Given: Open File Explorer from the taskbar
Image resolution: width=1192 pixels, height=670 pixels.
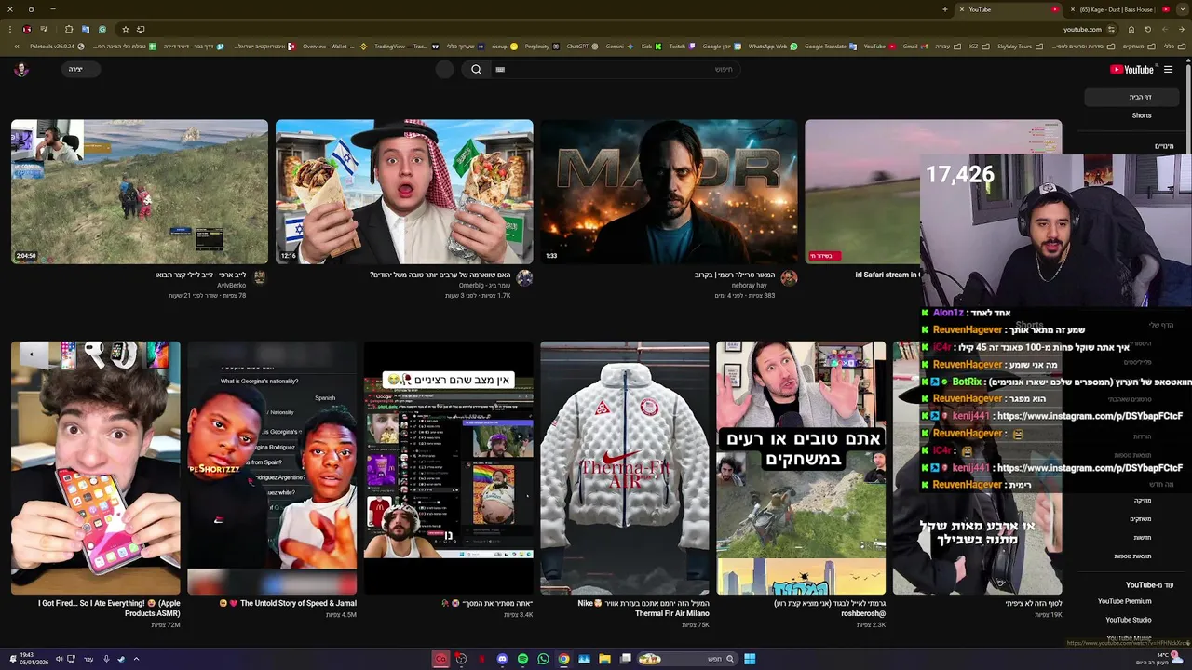Looking at the screenshot, I should pos(604,659).
